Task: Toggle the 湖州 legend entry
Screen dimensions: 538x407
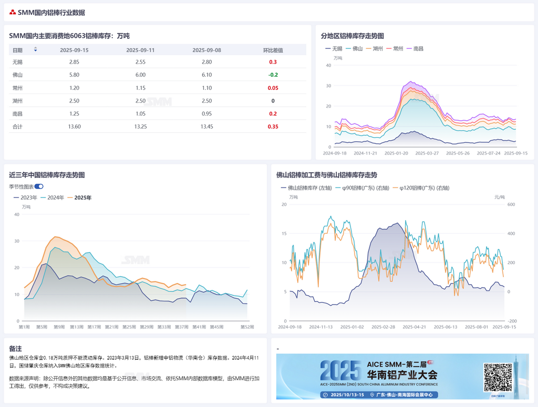Action: [x=374, y=49]
